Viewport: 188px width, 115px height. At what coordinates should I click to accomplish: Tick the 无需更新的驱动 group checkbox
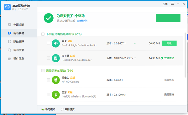tap(43, 71)
